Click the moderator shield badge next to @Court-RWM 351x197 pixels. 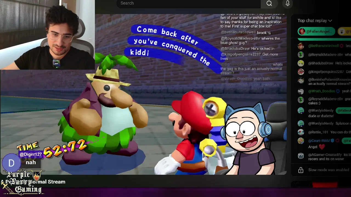(x=332, y=141)
